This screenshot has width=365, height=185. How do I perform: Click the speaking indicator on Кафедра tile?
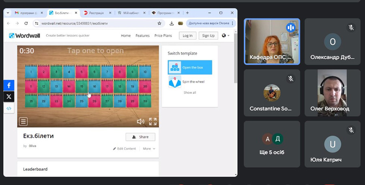[x=290, y=28]
